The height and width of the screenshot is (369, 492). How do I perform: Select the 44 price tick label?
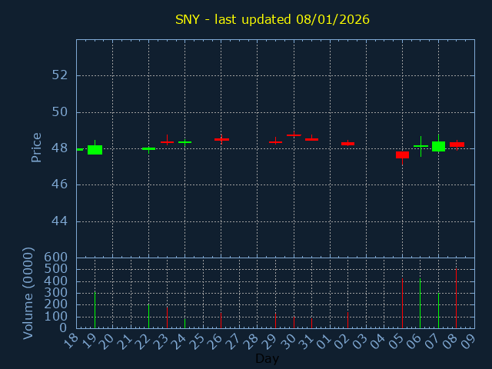59,221
